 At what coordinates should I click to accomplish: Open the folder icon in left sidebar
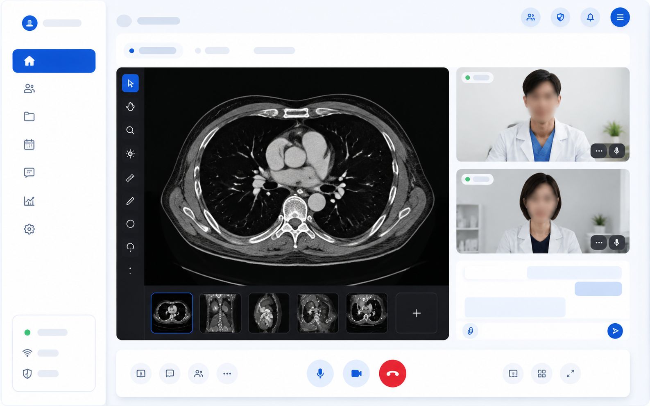pos(29,117)
